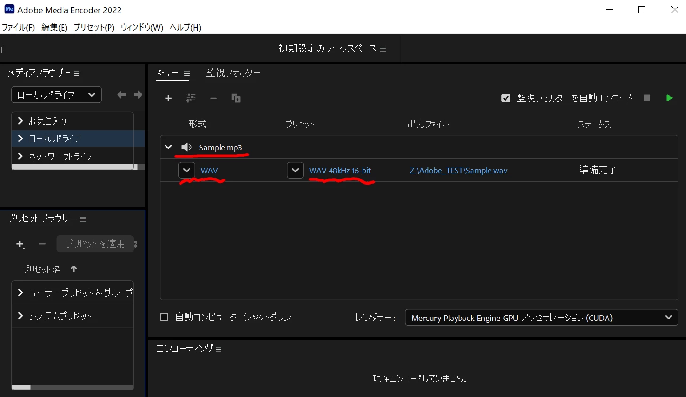The width and height of the screenshot is (686, 397).
Task: Open the format dropdown next to WAV
Action: (187, 170)
